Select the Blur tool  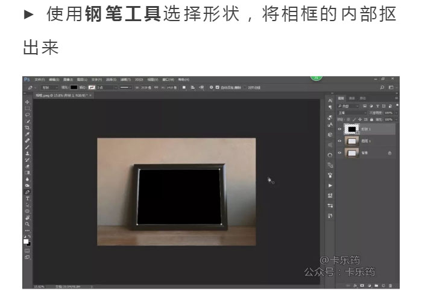(x=27, y=179)
